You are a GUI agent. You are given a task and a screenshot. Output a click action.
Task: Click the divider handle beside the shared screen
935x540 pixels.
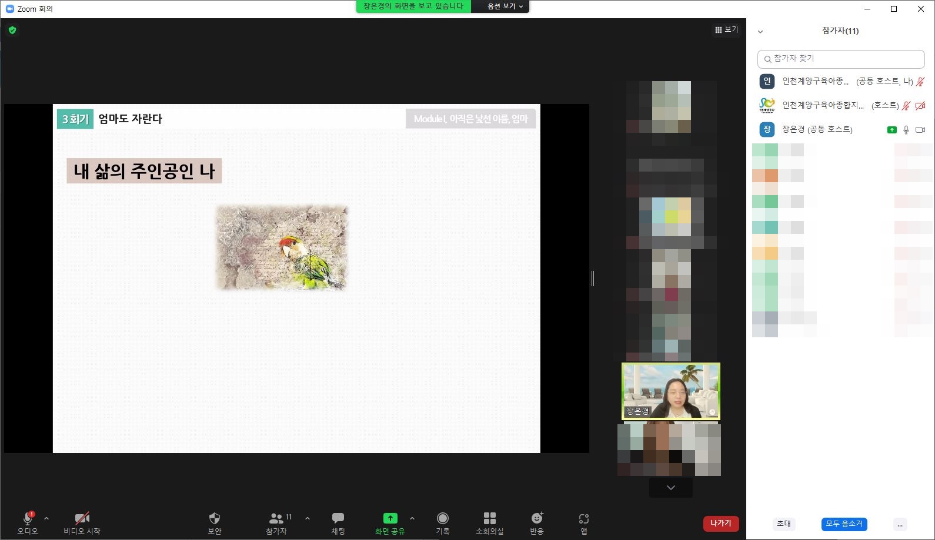tap(593, 279)
